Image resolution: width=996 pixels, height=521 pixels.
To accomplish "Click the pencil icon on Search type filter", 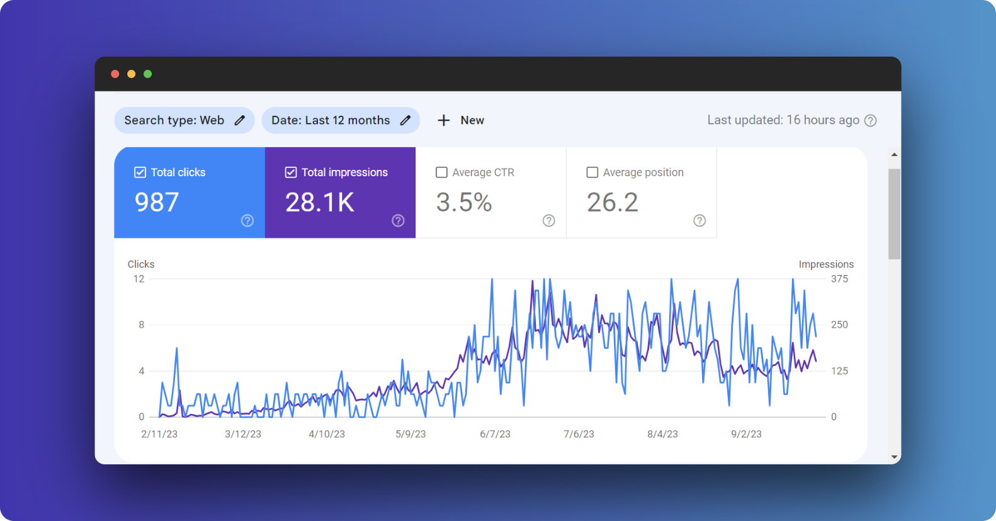I will click(240, 120).
